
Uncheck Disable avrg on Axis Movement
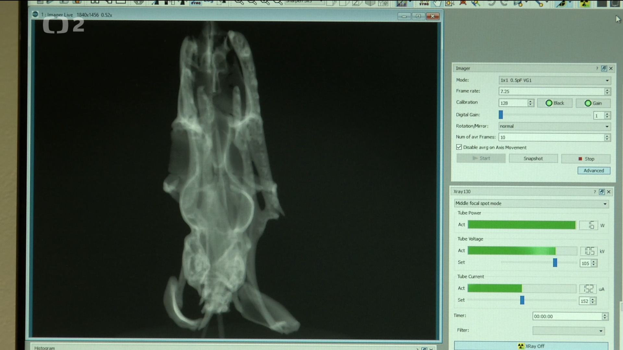click(x=459, y=147)
